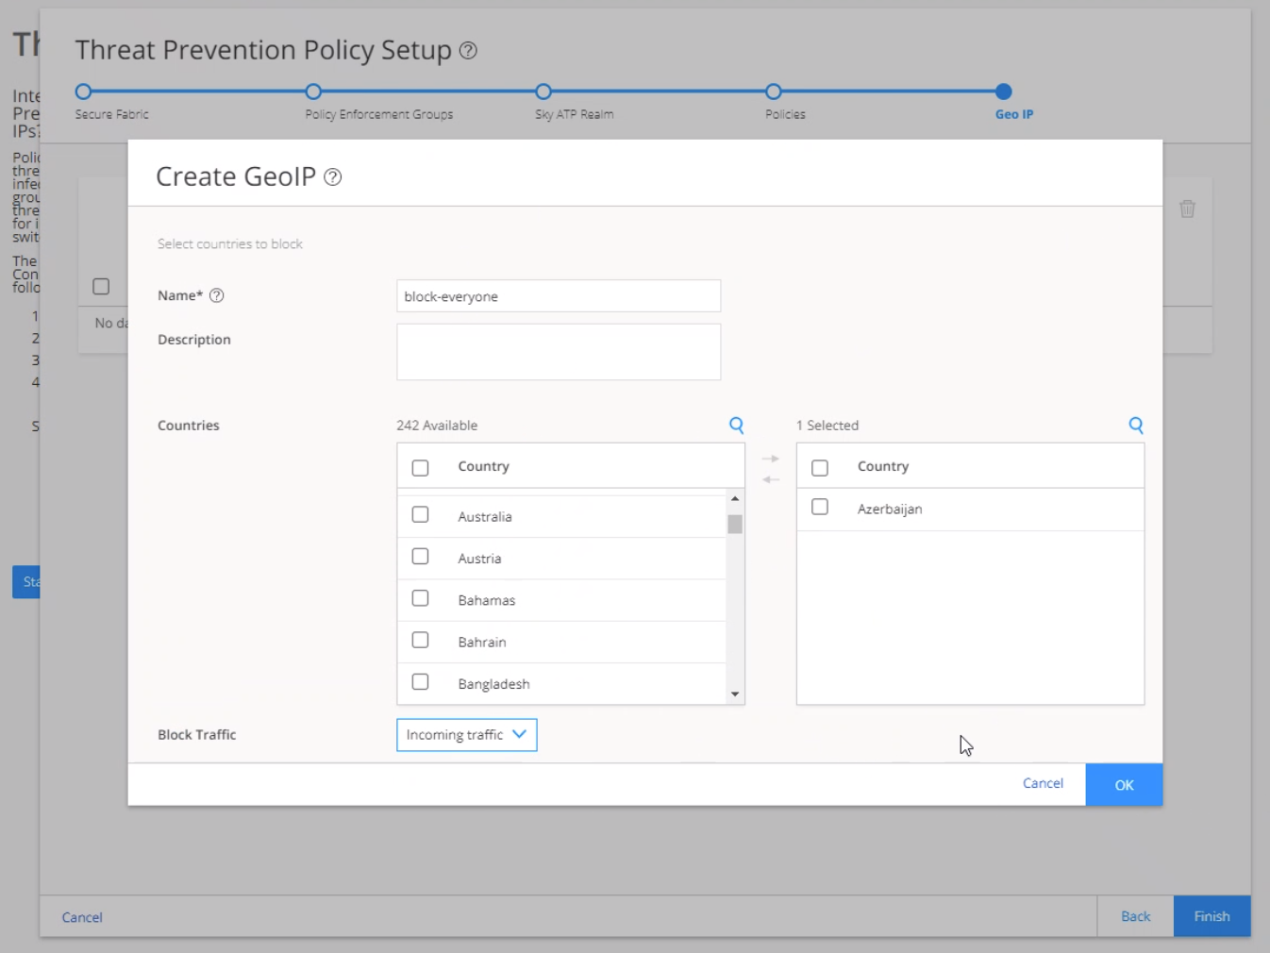Viewport: 1270px width, 953px height.
Task: Select the Bangladesh checkbox
Action: [x=421, y=681]
